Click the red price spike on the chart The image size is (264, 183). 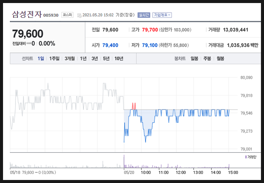pyautogui.click(x=134, y=106)
